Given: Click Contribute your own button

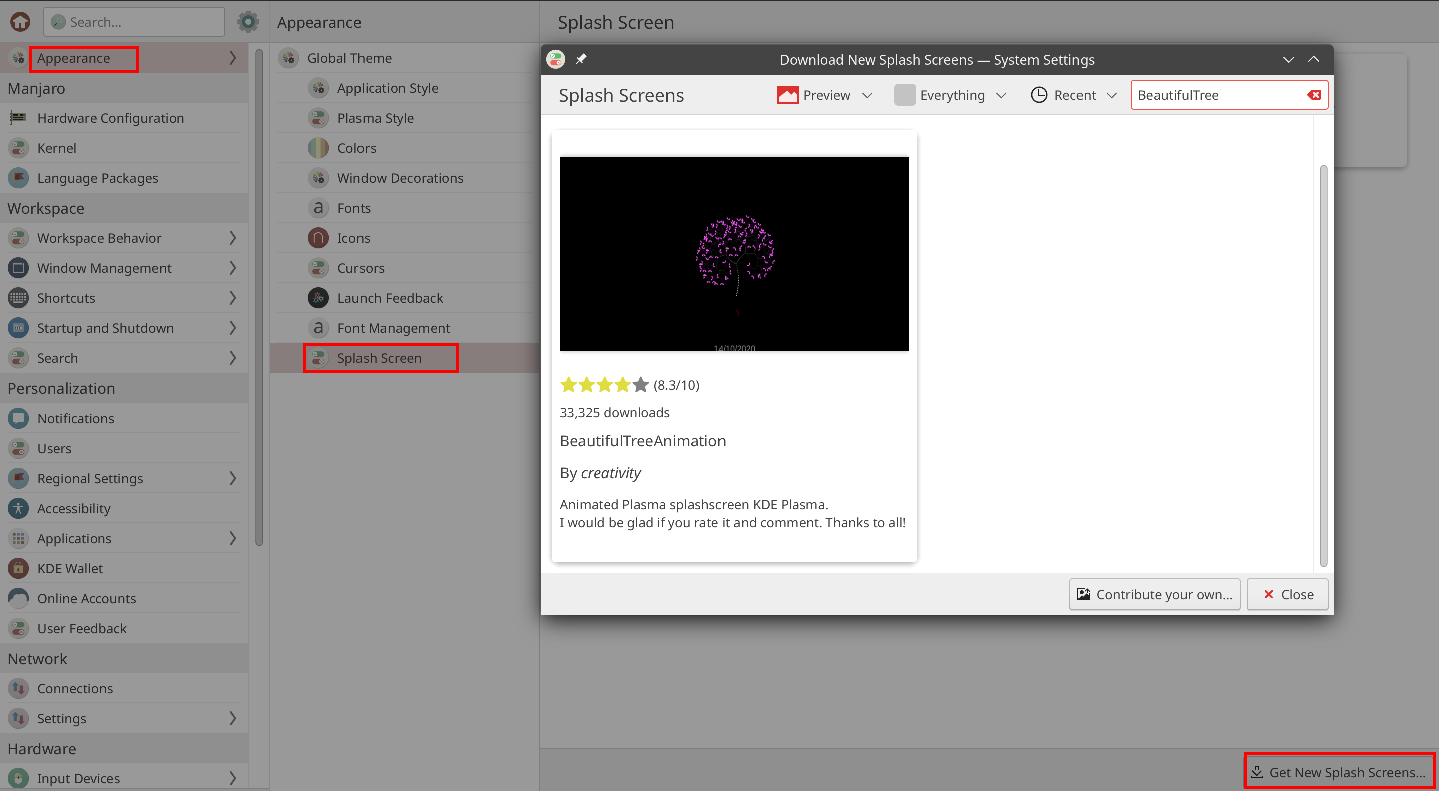Looking at the screenshot, I should [1154, 594].
